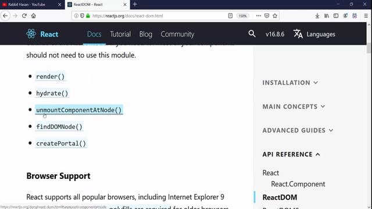Open the React sidebar entry
Image resolution: width=372 pixels, height=209 pixels.
(271, 173)
